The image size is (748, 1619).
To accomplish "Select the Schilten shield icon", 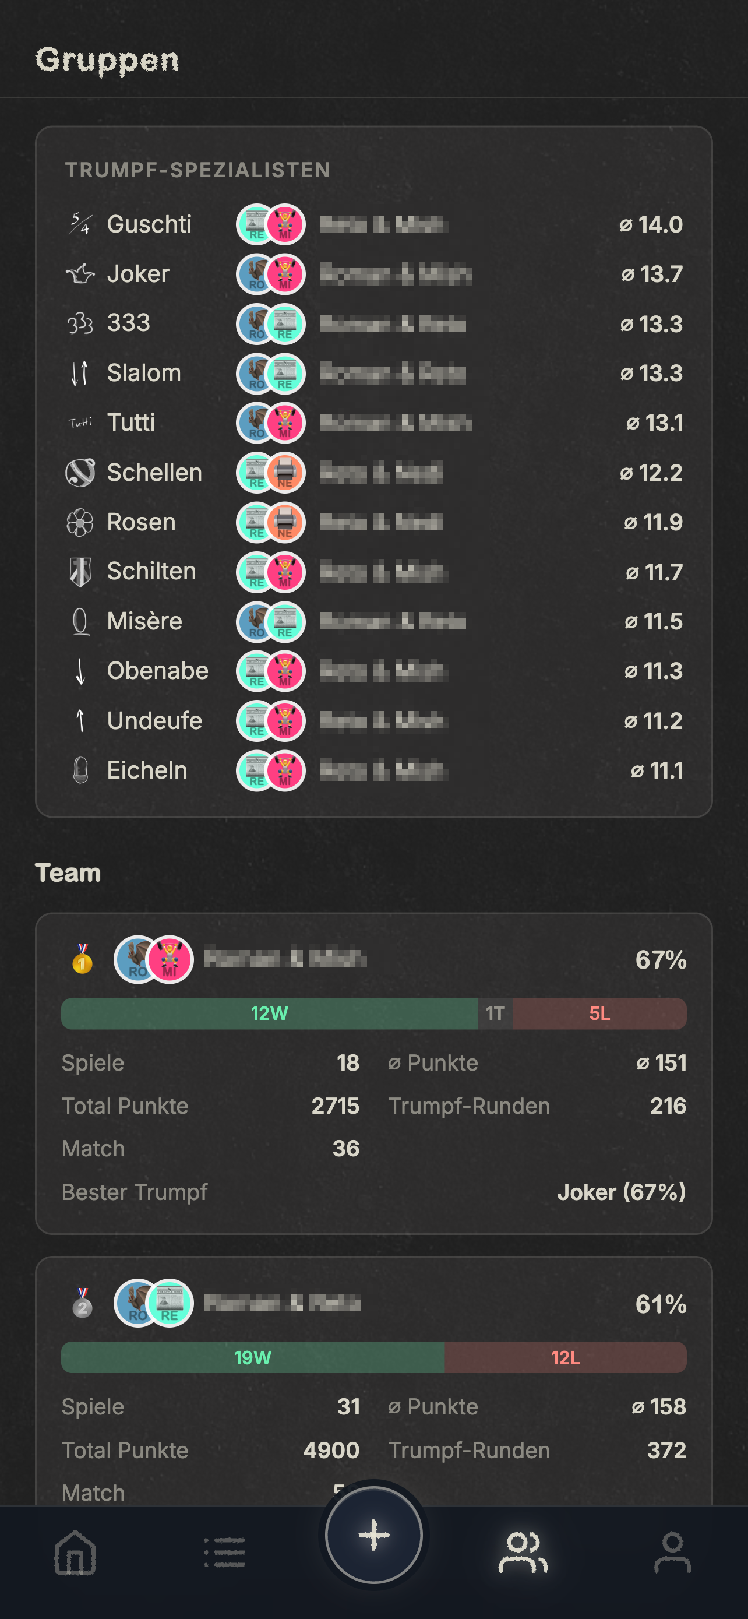I will coord(80,572).
